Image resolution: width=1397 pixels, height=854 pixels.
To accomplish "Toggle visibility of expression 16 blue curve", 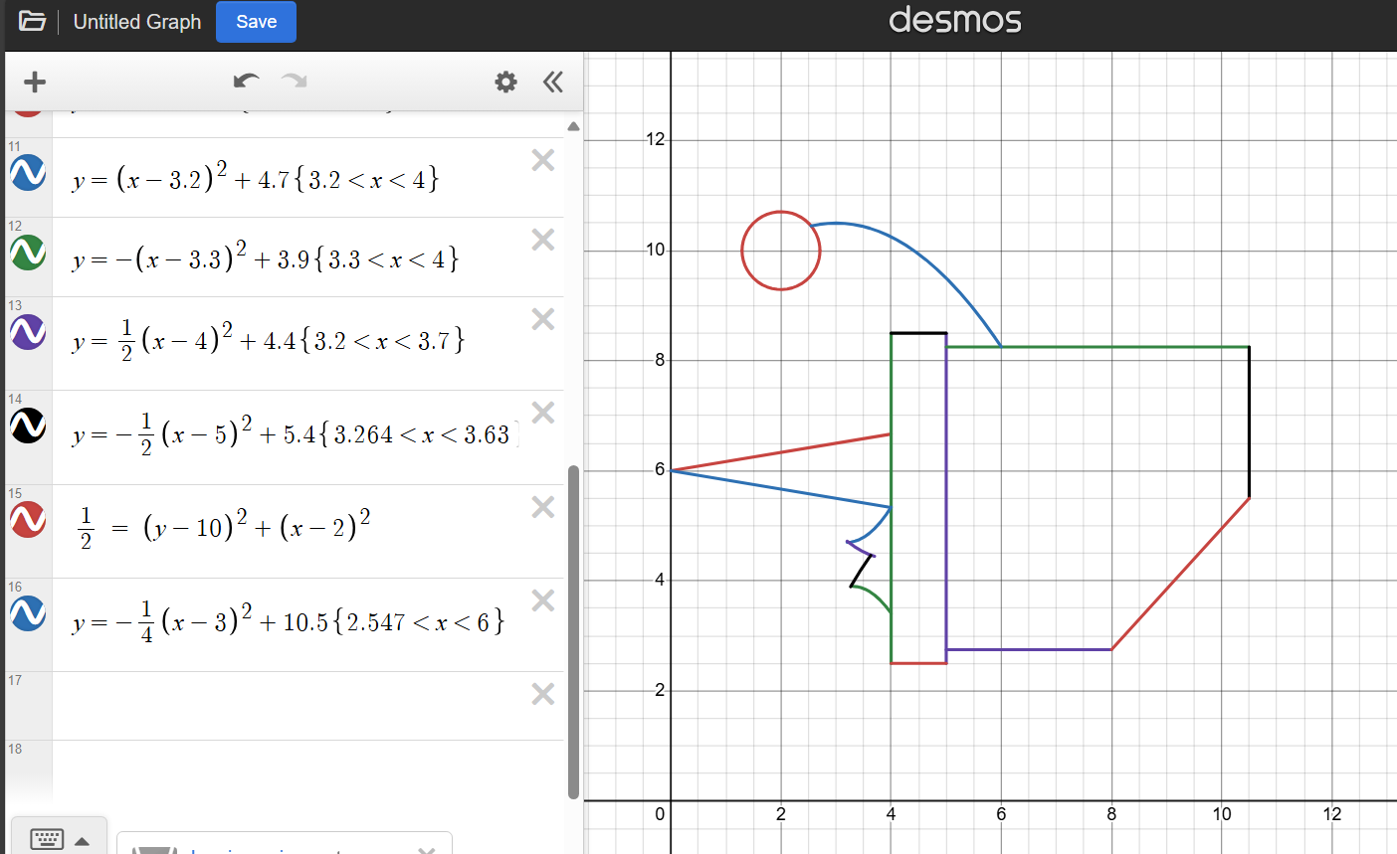I will coord(28,613).
